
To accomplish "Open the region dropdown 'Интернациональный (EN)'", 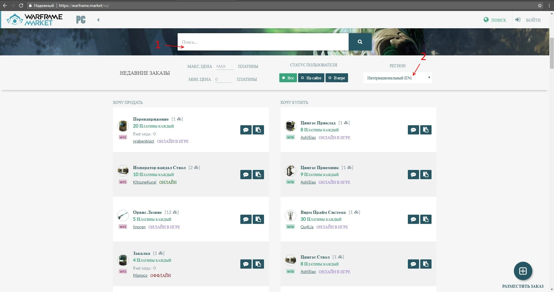I will click(397, 78).
